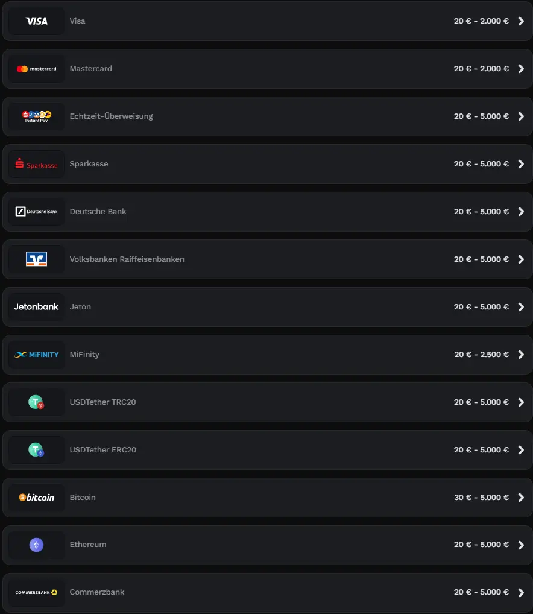Click the Visa logo icon
Viewport: 533px width, 614px height.
(x=36, y=21)
